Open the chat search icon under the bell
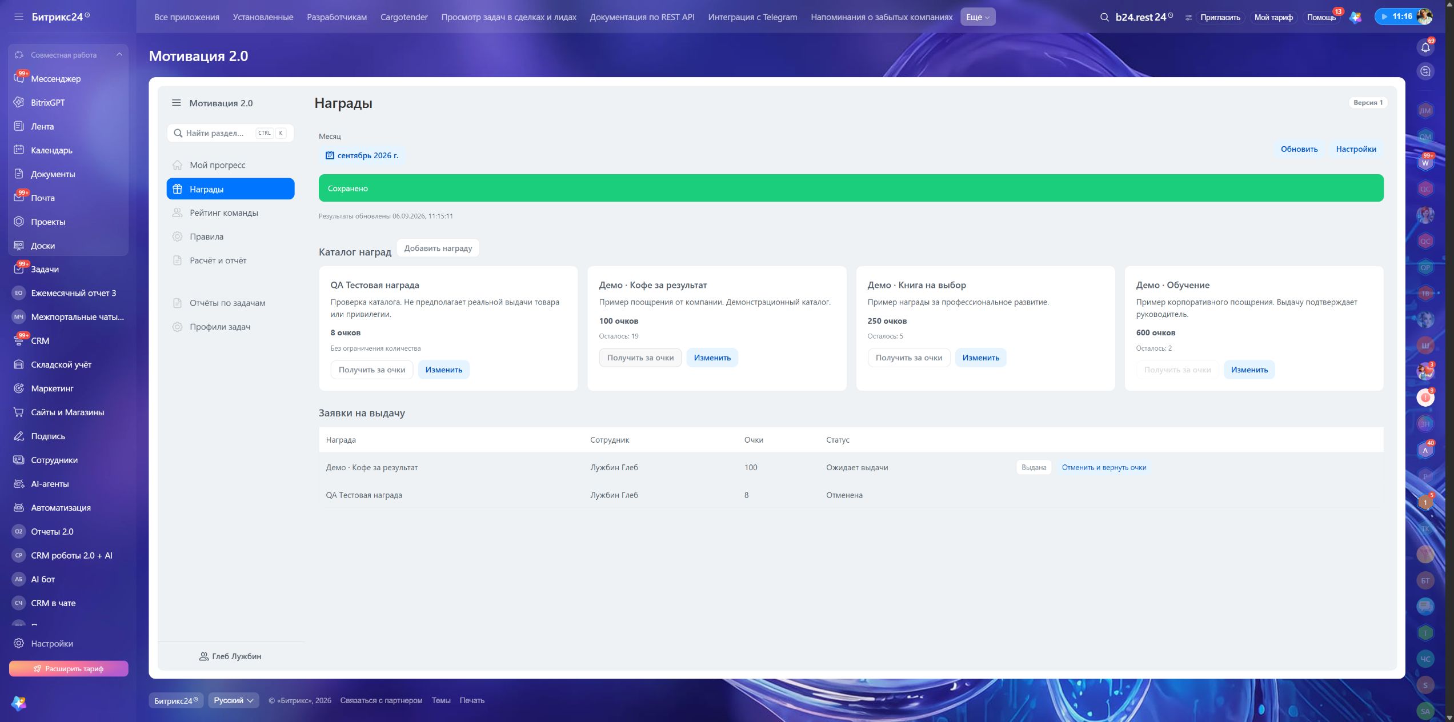The width and height of the screenshot is (1454, 722). point(1425,71)
